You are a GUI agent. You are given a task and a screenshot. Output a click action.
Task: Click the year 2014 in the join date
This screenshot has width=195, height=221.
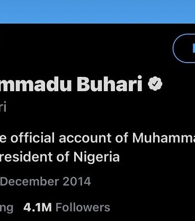coord(77,181)
